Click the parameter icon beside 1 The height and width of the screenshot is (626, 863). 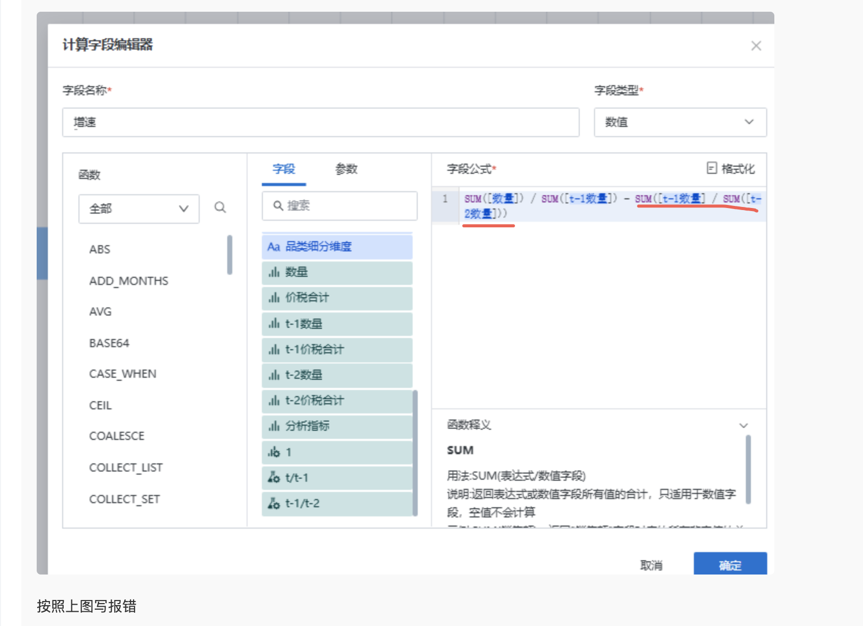click(274, 452)
